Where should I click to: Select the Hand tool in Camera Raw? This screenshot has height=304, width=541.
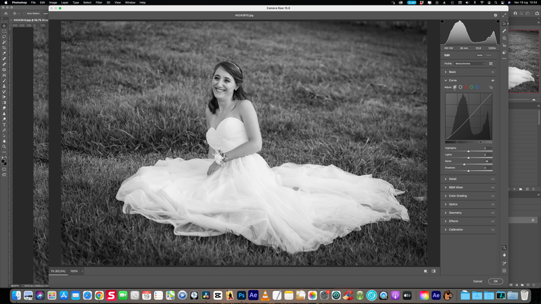pos(504,255)
